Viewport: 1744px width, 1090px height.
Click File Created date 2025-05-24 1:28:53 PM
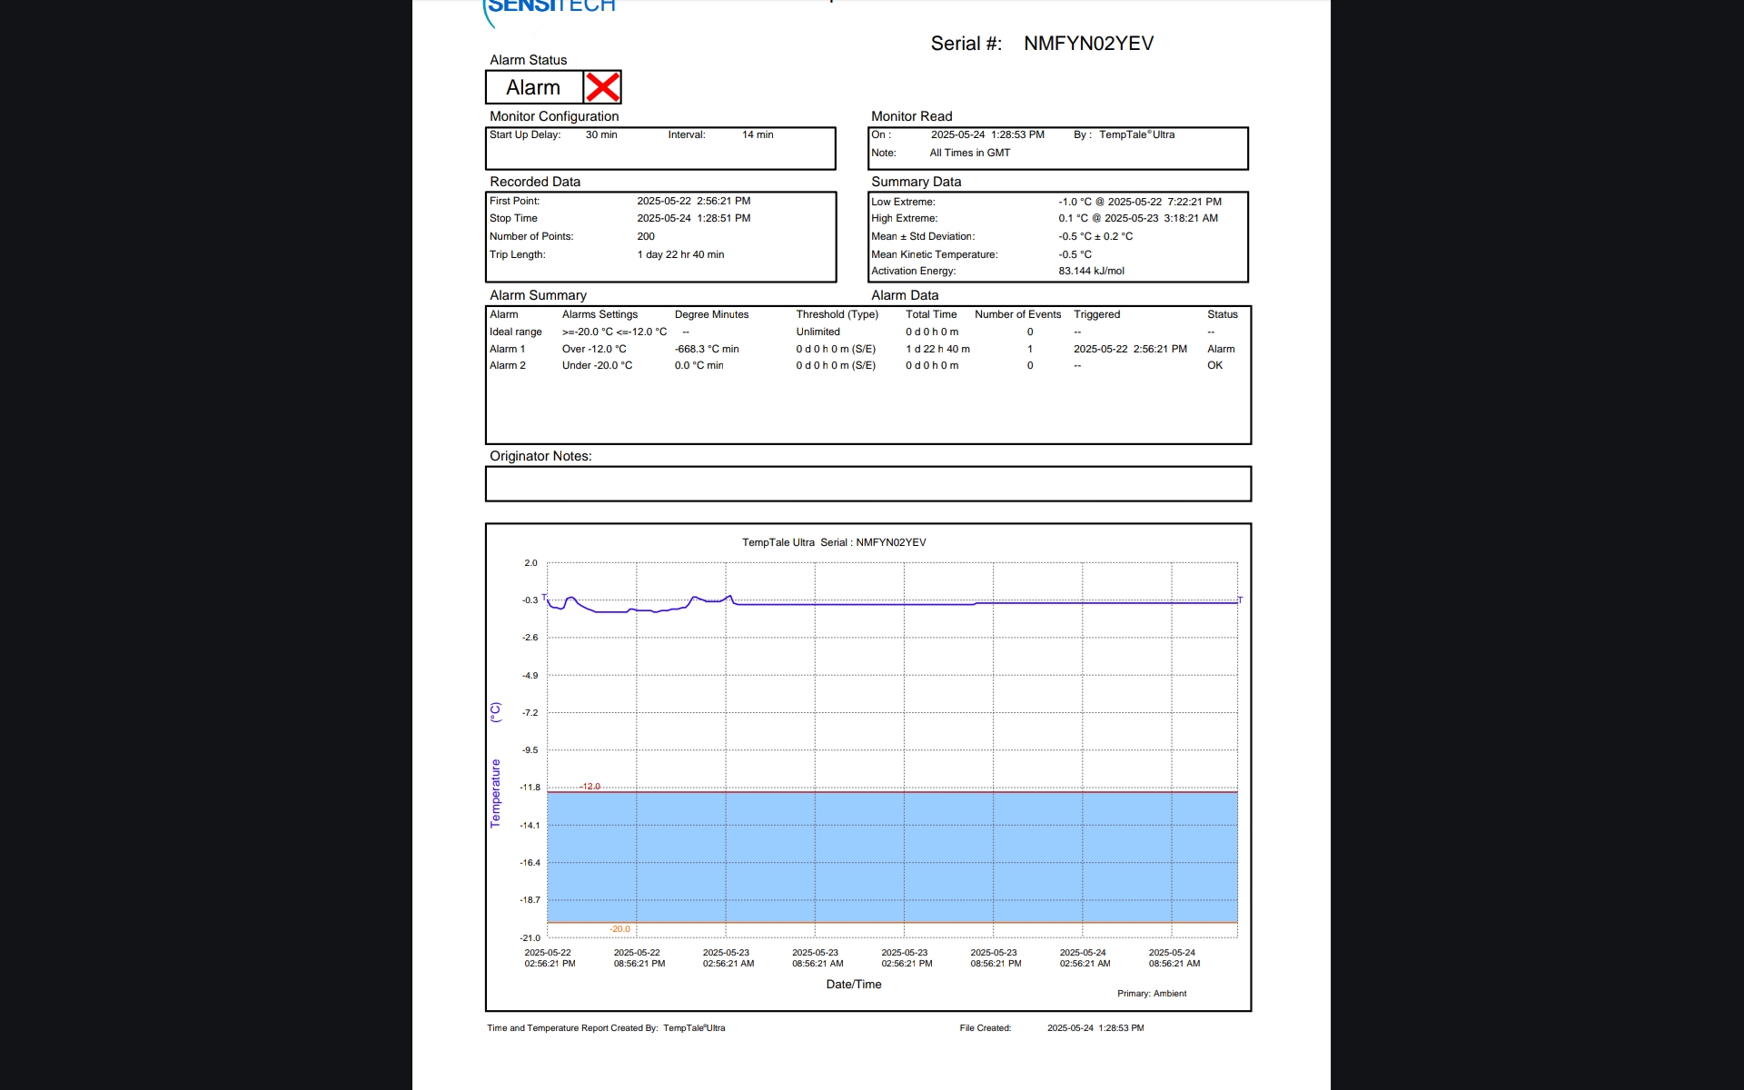[x=1095, y=1028]
